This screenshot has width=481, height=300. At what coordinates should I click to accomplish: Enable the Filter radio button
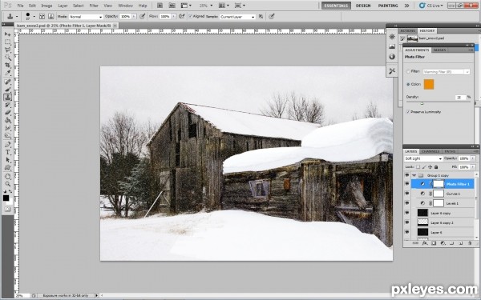tap(408, 71)
